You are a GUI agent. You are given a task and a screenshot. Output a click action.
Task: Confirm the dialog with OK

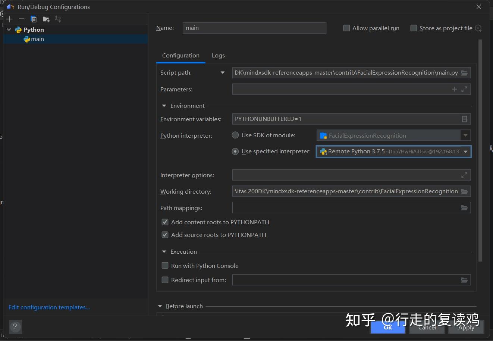pos(388,327)
